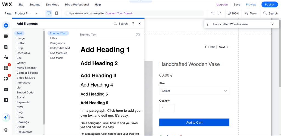Open the Media sidebar icon
This screenshot has width=281, height=136.
[6, 89]
